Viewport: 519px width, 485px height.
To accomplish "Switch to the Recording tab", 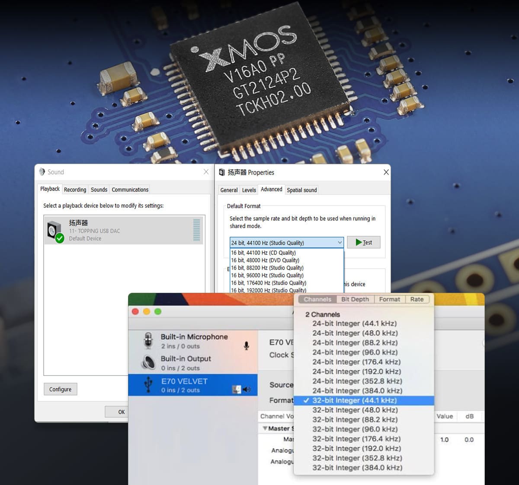I will coord(75,190).
